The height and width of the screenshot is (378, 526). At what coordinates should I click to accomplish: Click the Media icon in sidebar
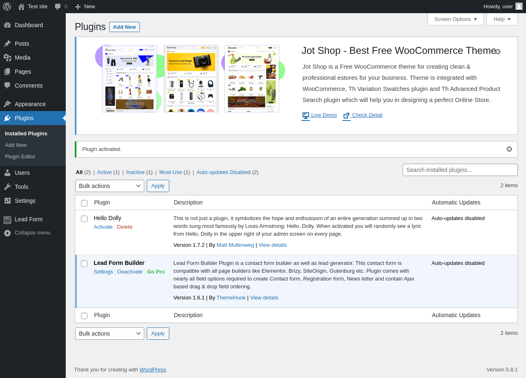(x=7, y=58)
